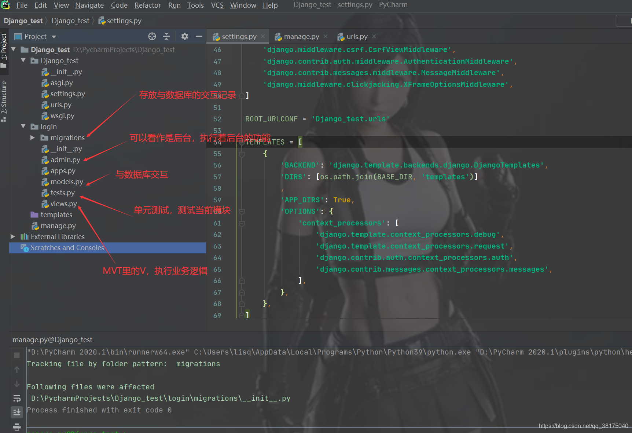Toggle code folding at line 61 context_processors

[242, 223]
